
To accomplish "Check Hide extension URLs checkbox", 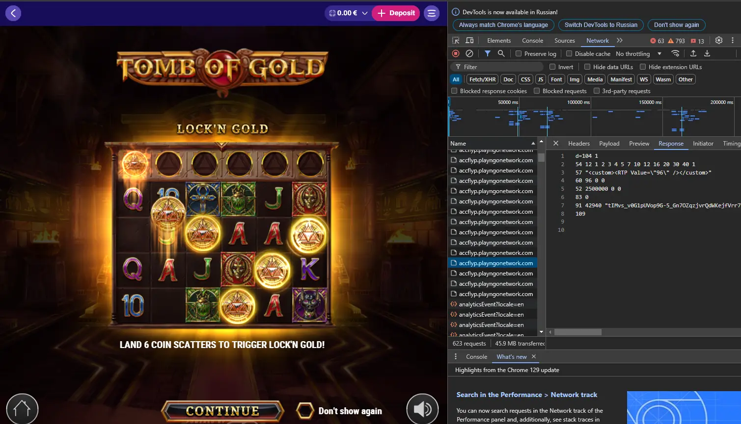I will (643, 67).
